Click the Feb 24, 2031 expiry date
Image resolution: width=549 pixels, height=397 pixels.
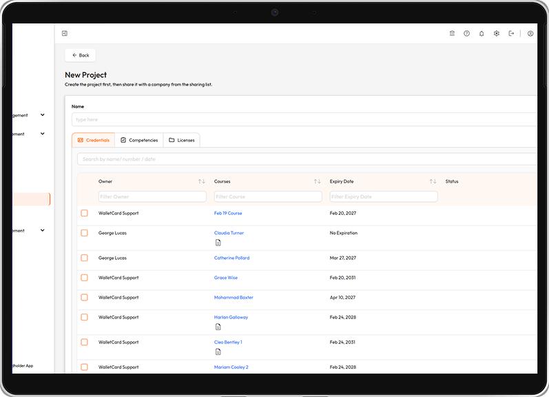click(x=342, y=342)
